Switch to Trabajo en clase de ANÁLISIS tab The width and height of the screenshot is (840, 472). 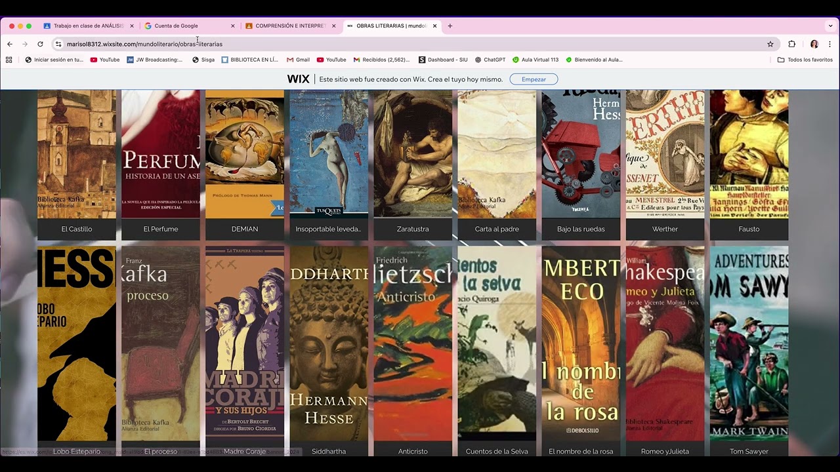(x=89, y=26)
